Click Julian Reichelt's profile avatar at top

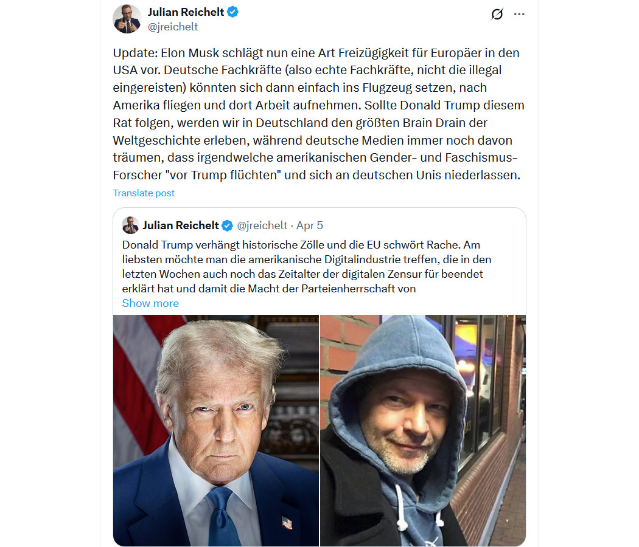pyautogui.click(x=127, y=19)
